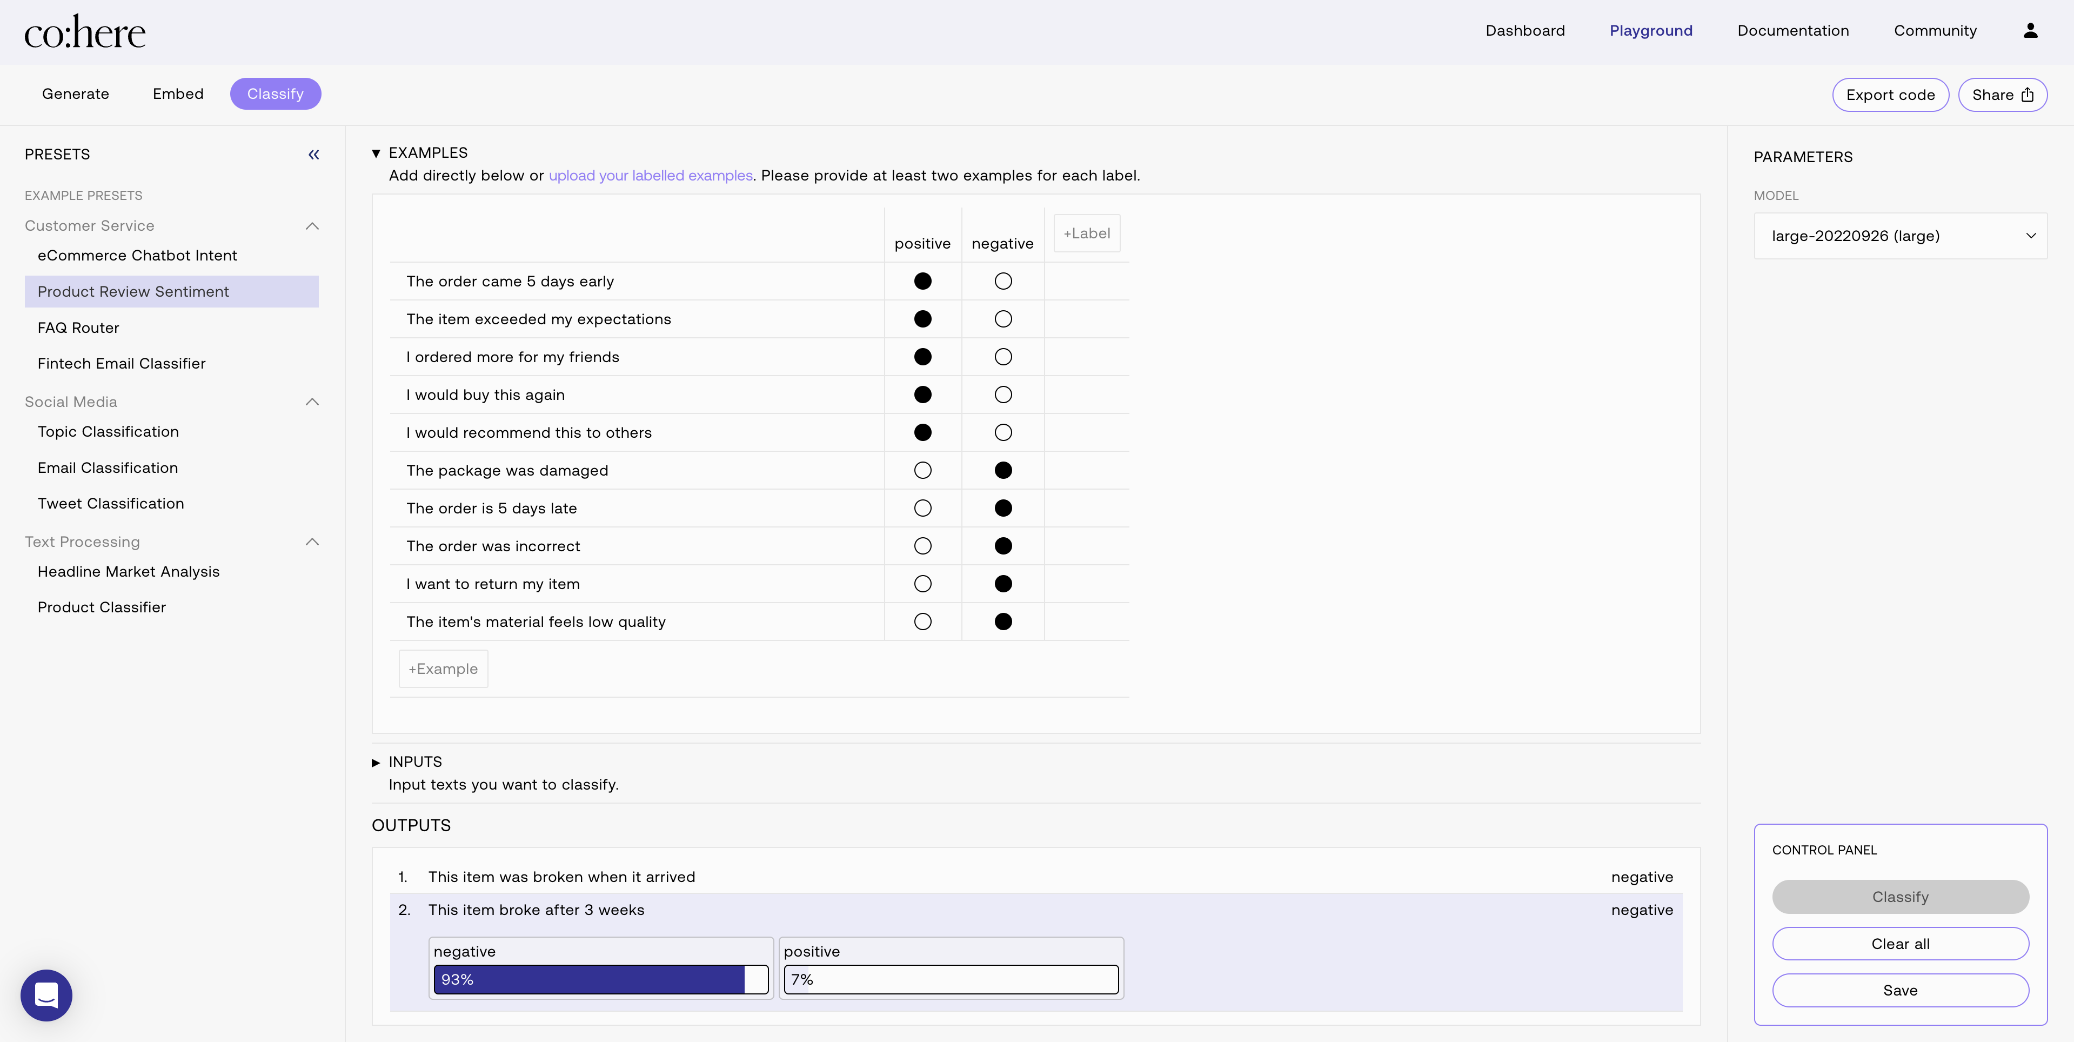Collapse the Social Media preset group
Viewport: 2074px width, 1042px height.
[312, 402]
